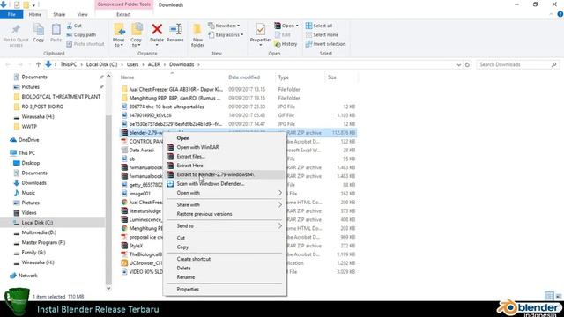Click Invert selection in ribbon
The width and height of the screenshot is (564, 317).
[x=325, y=44]
